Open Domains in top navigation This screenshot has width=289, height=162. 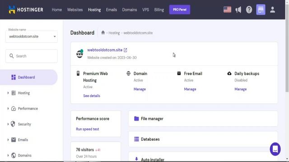[x=130, y=10]
